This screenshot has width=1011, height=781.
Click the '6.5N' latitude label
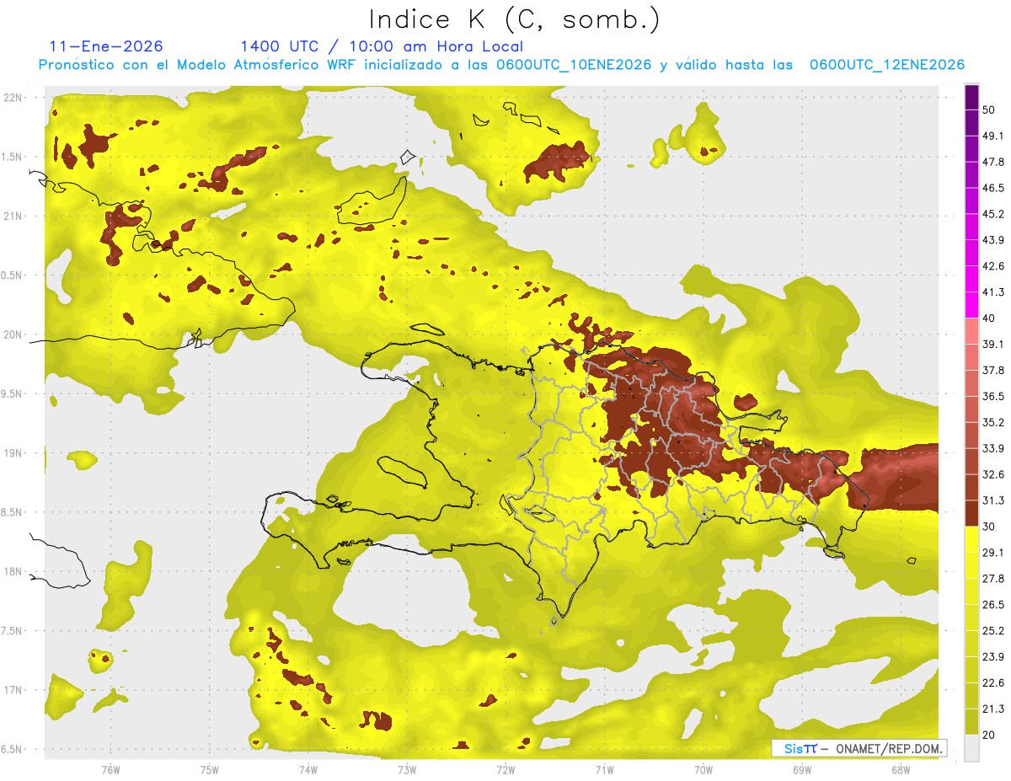pos(12,750)
